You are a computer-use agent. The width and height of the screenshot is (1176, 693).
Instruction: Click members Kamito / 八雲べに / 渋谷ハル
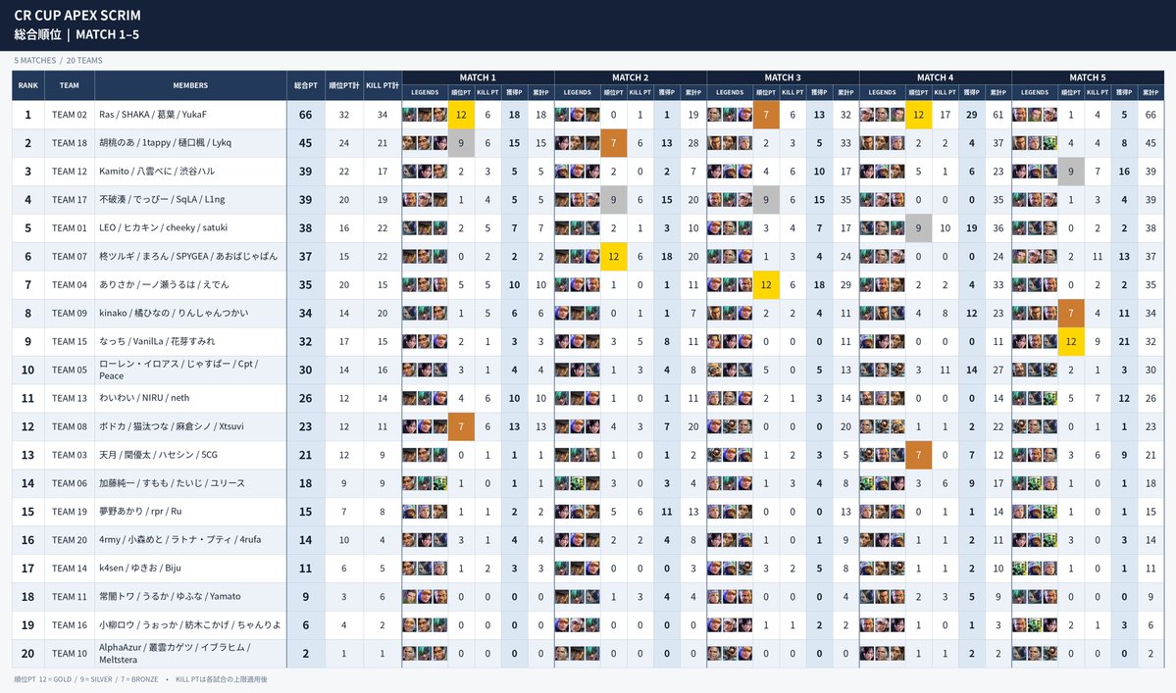[157, 172]
